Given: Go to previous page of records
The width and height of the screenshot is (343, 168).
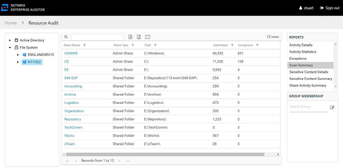Looking at the screenshot, I should [x=76, y=161].
